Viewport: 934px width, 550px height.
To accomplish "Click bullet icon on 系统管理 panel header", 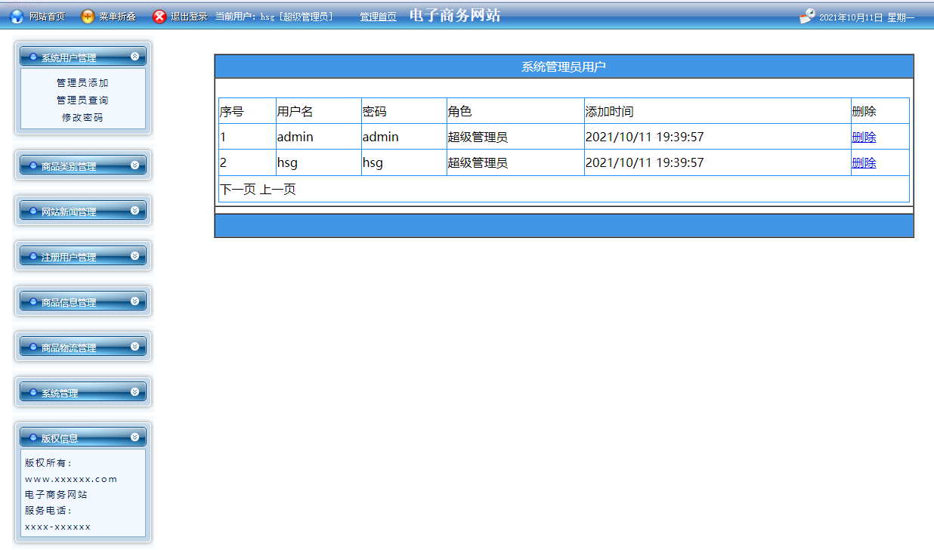I will tap(33, 392).
